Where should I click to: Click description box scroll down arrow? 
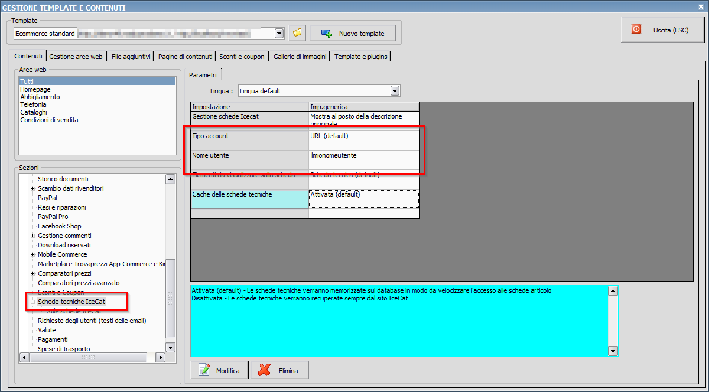click(613, 351)
